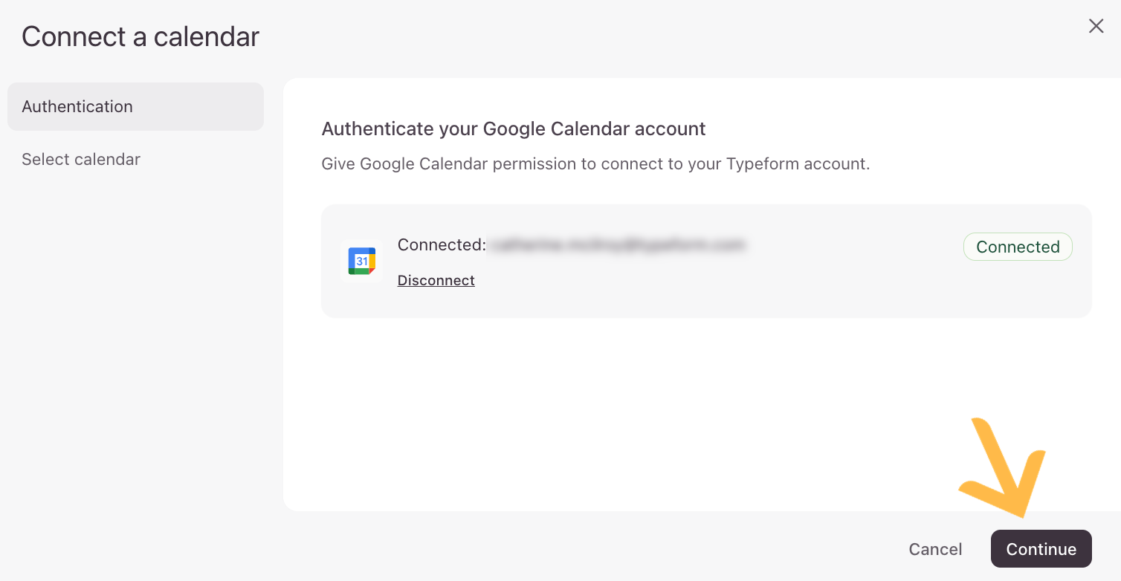Click the green Connected status badge

[x=1017, y=247]
